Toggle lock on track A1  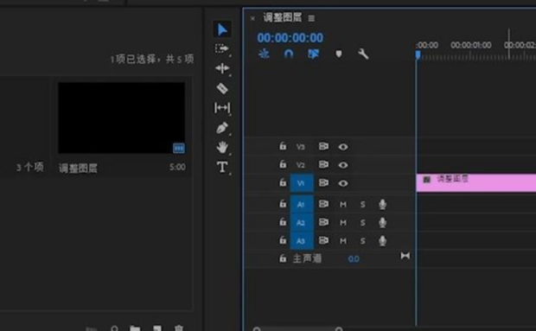283,204
